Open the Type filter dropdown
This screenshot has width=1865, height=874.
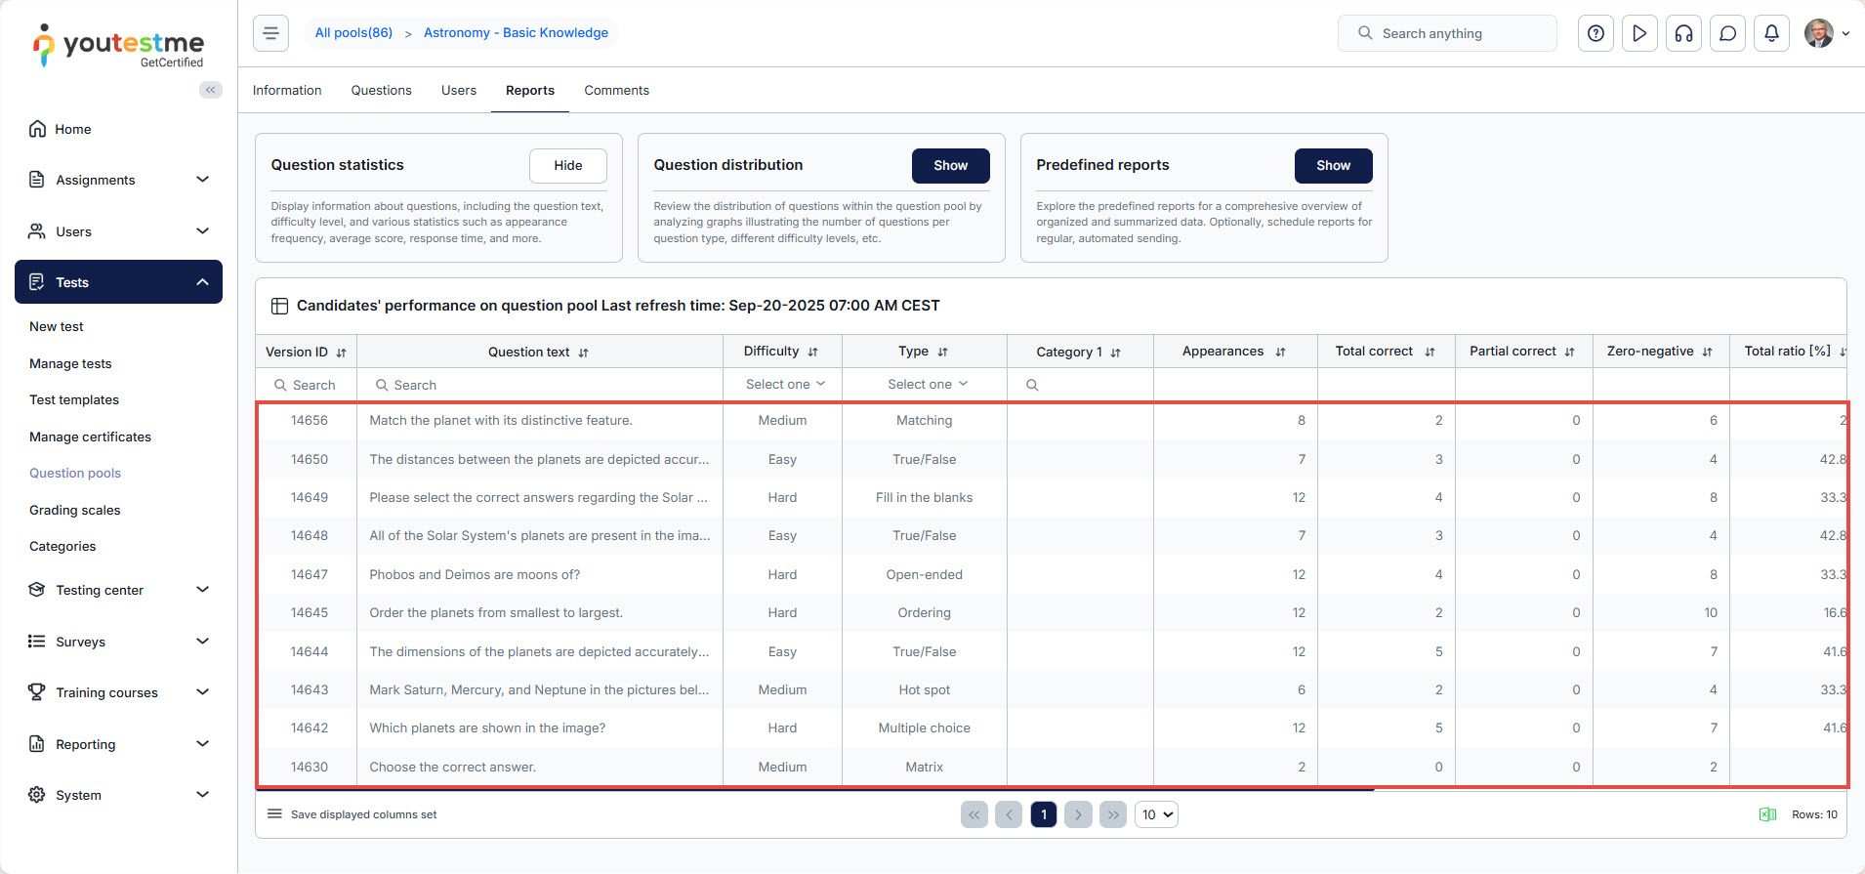pyautogui.click(x=927, y=385)
